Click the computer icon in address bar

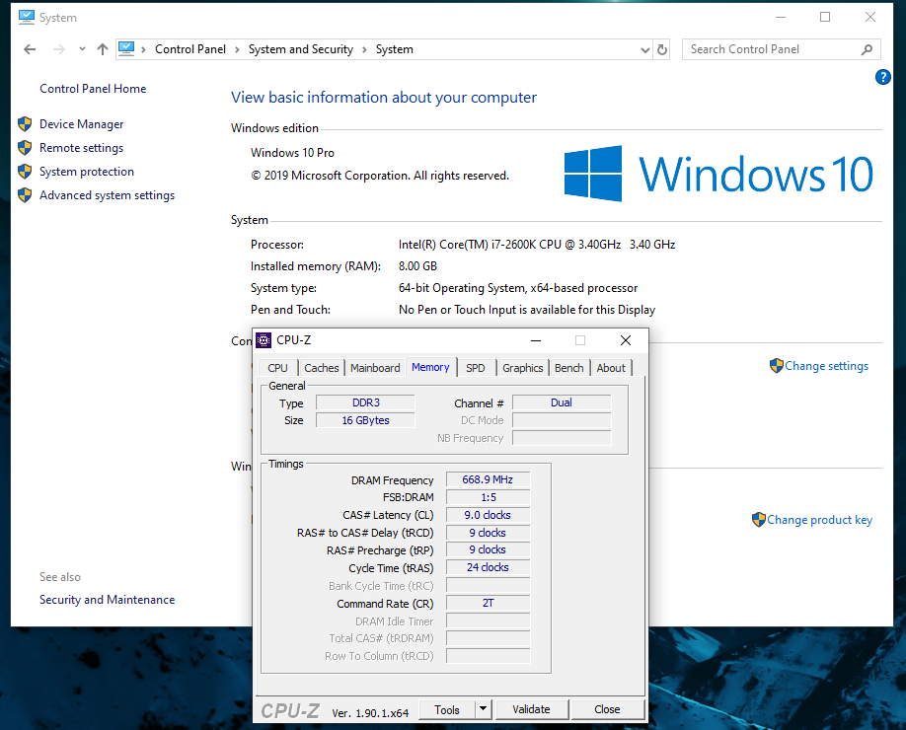point(126,49)
